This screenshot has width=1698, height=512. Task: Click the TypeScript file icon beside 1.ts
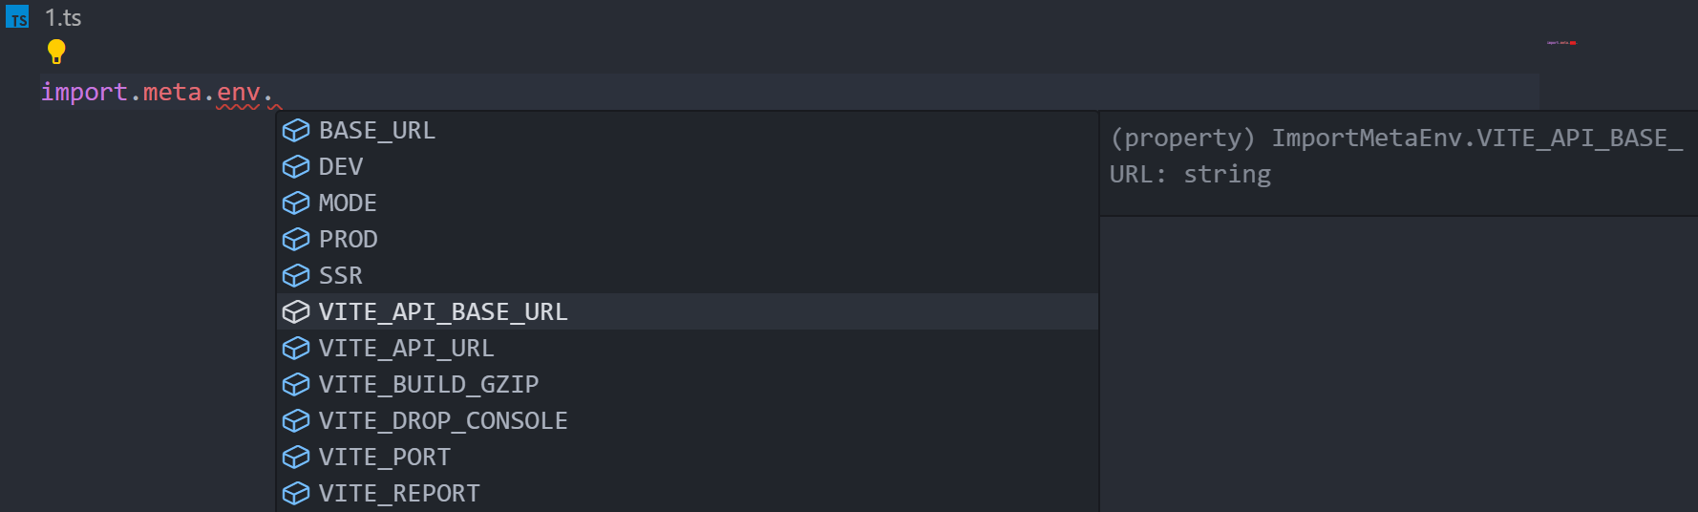click(x=17, y=17)
